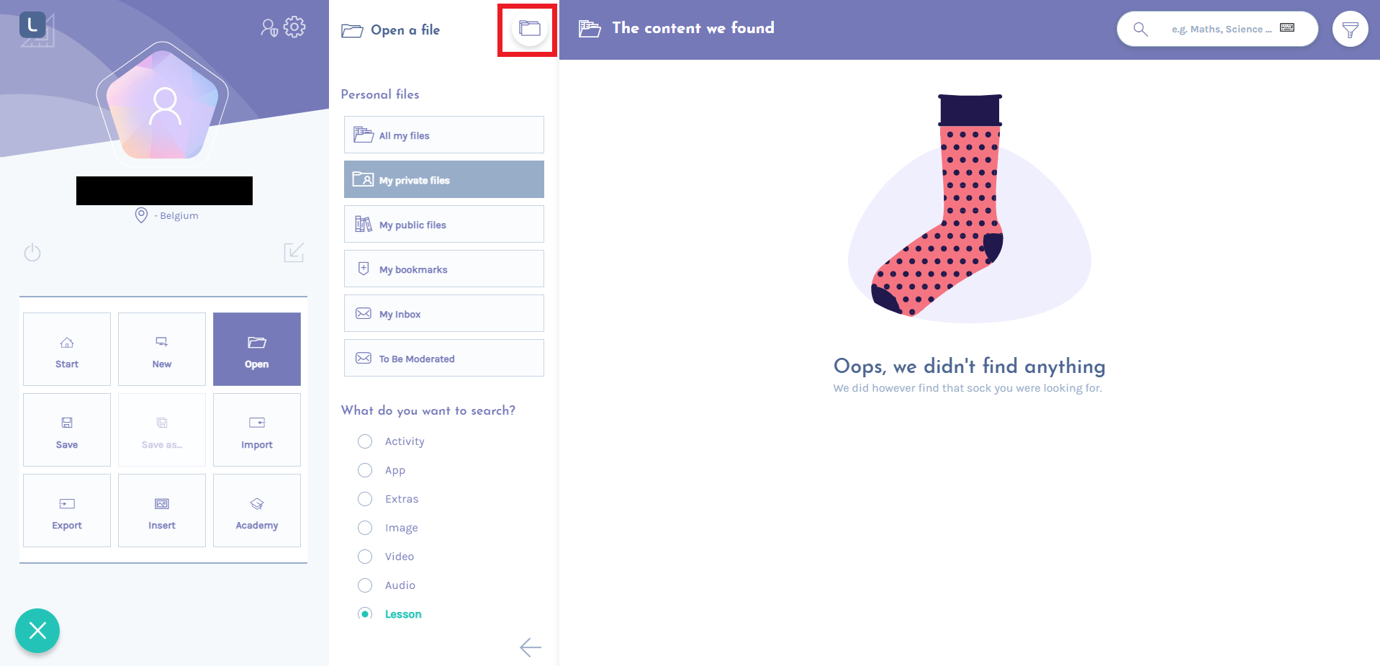Image resolution: width=1380 pixels, height=666 pixels.
Task: Click the collapse panel arrow icon
Action: coord(294,253)
